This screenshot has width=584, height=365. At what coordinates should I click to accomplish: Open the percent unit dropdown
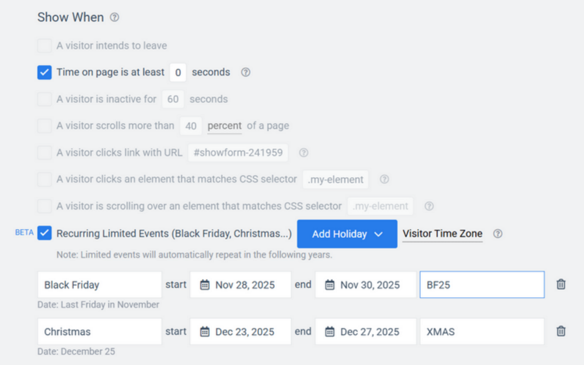coord(224,126)
